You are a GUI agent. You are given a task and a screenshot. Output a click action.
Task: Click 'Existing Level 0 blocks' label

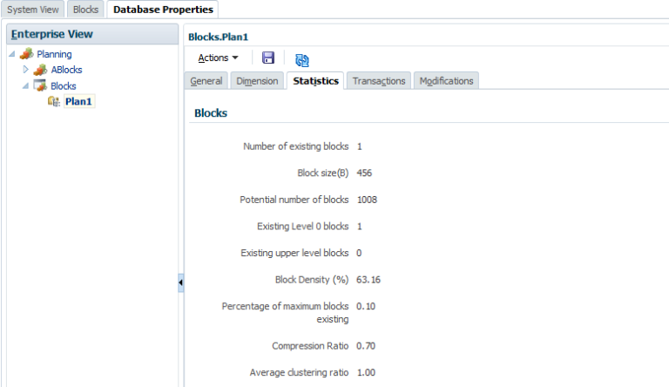[303, 227]
